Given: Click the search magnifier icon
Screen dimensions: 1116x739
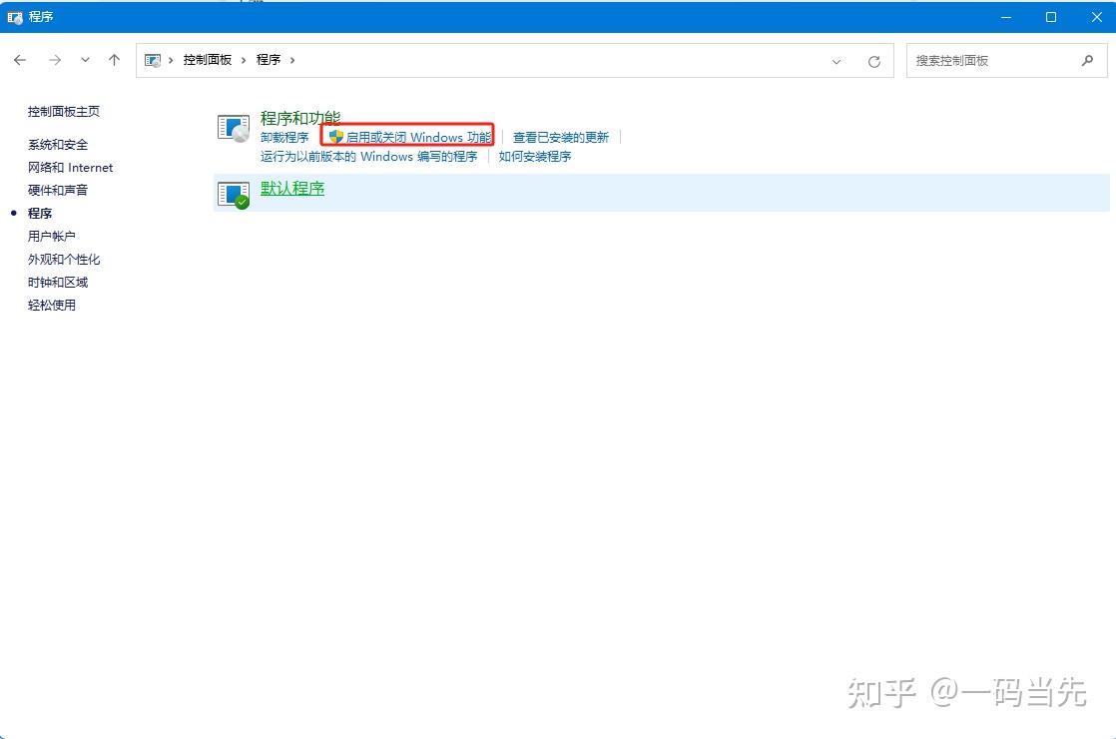Looking at the screenshot, I should click(x=1087, y=61).
